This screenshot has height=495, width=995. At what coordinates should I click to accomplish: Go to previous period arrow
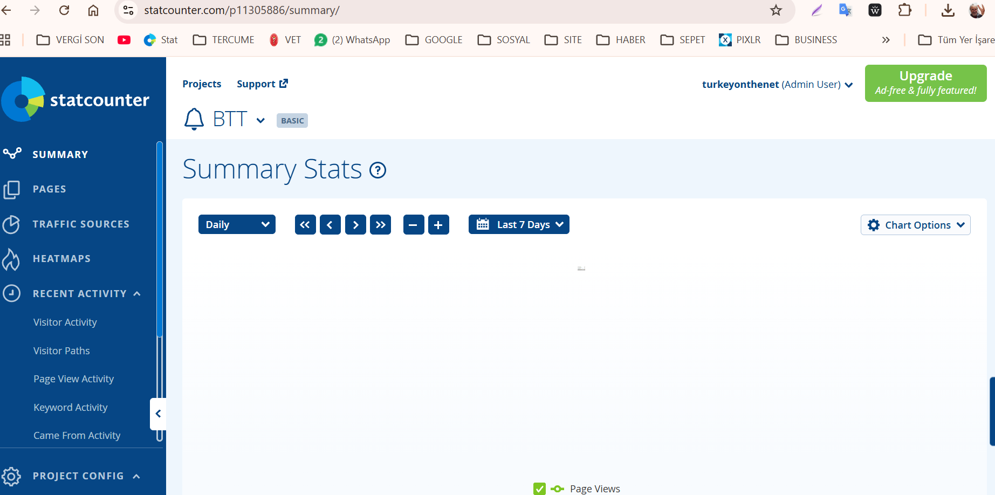pos(330,225)
